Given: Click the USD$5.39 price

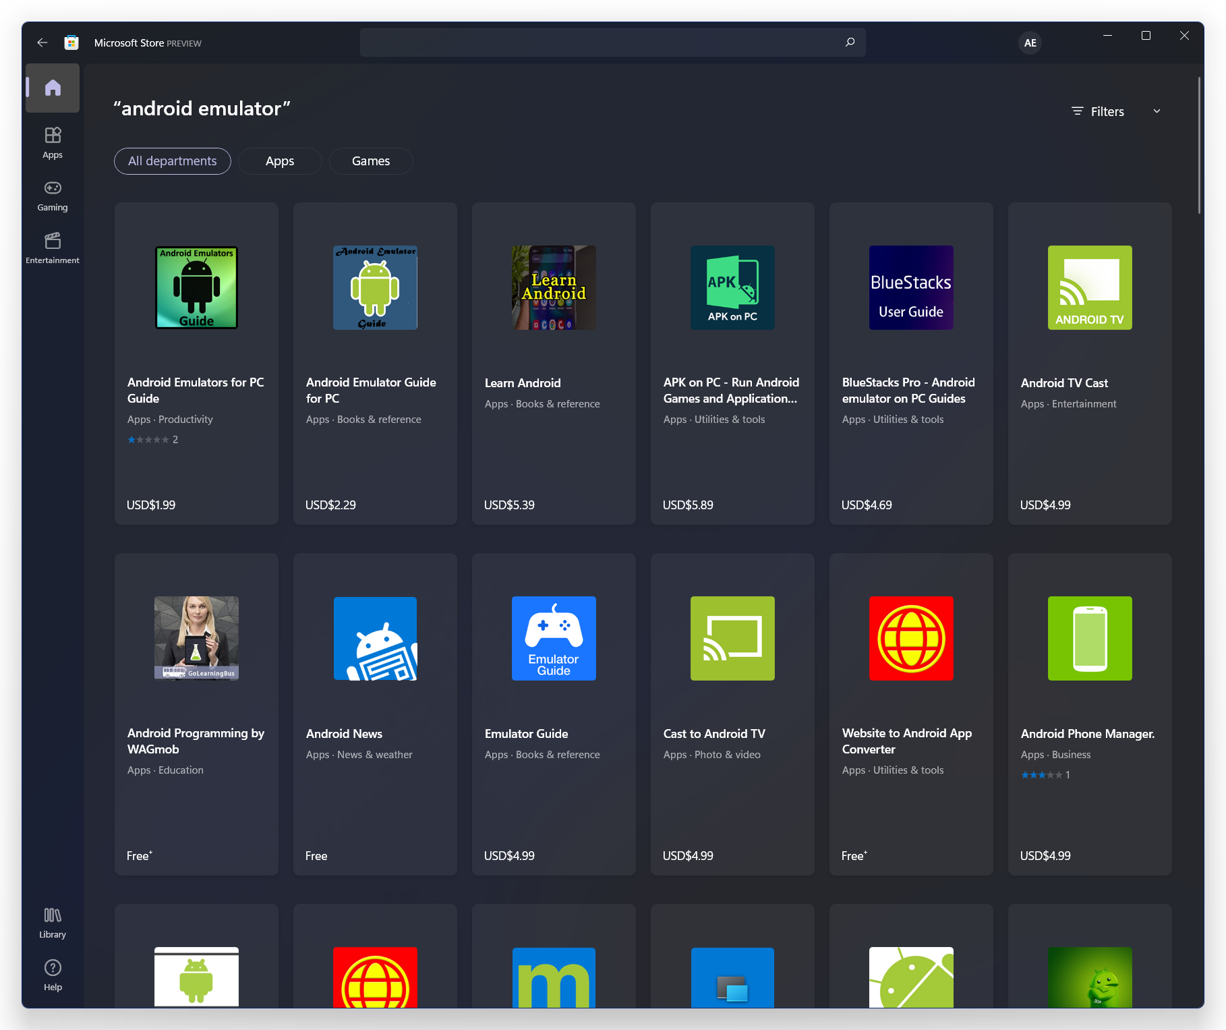Looking at the screenshot, I should click(509, 505).
